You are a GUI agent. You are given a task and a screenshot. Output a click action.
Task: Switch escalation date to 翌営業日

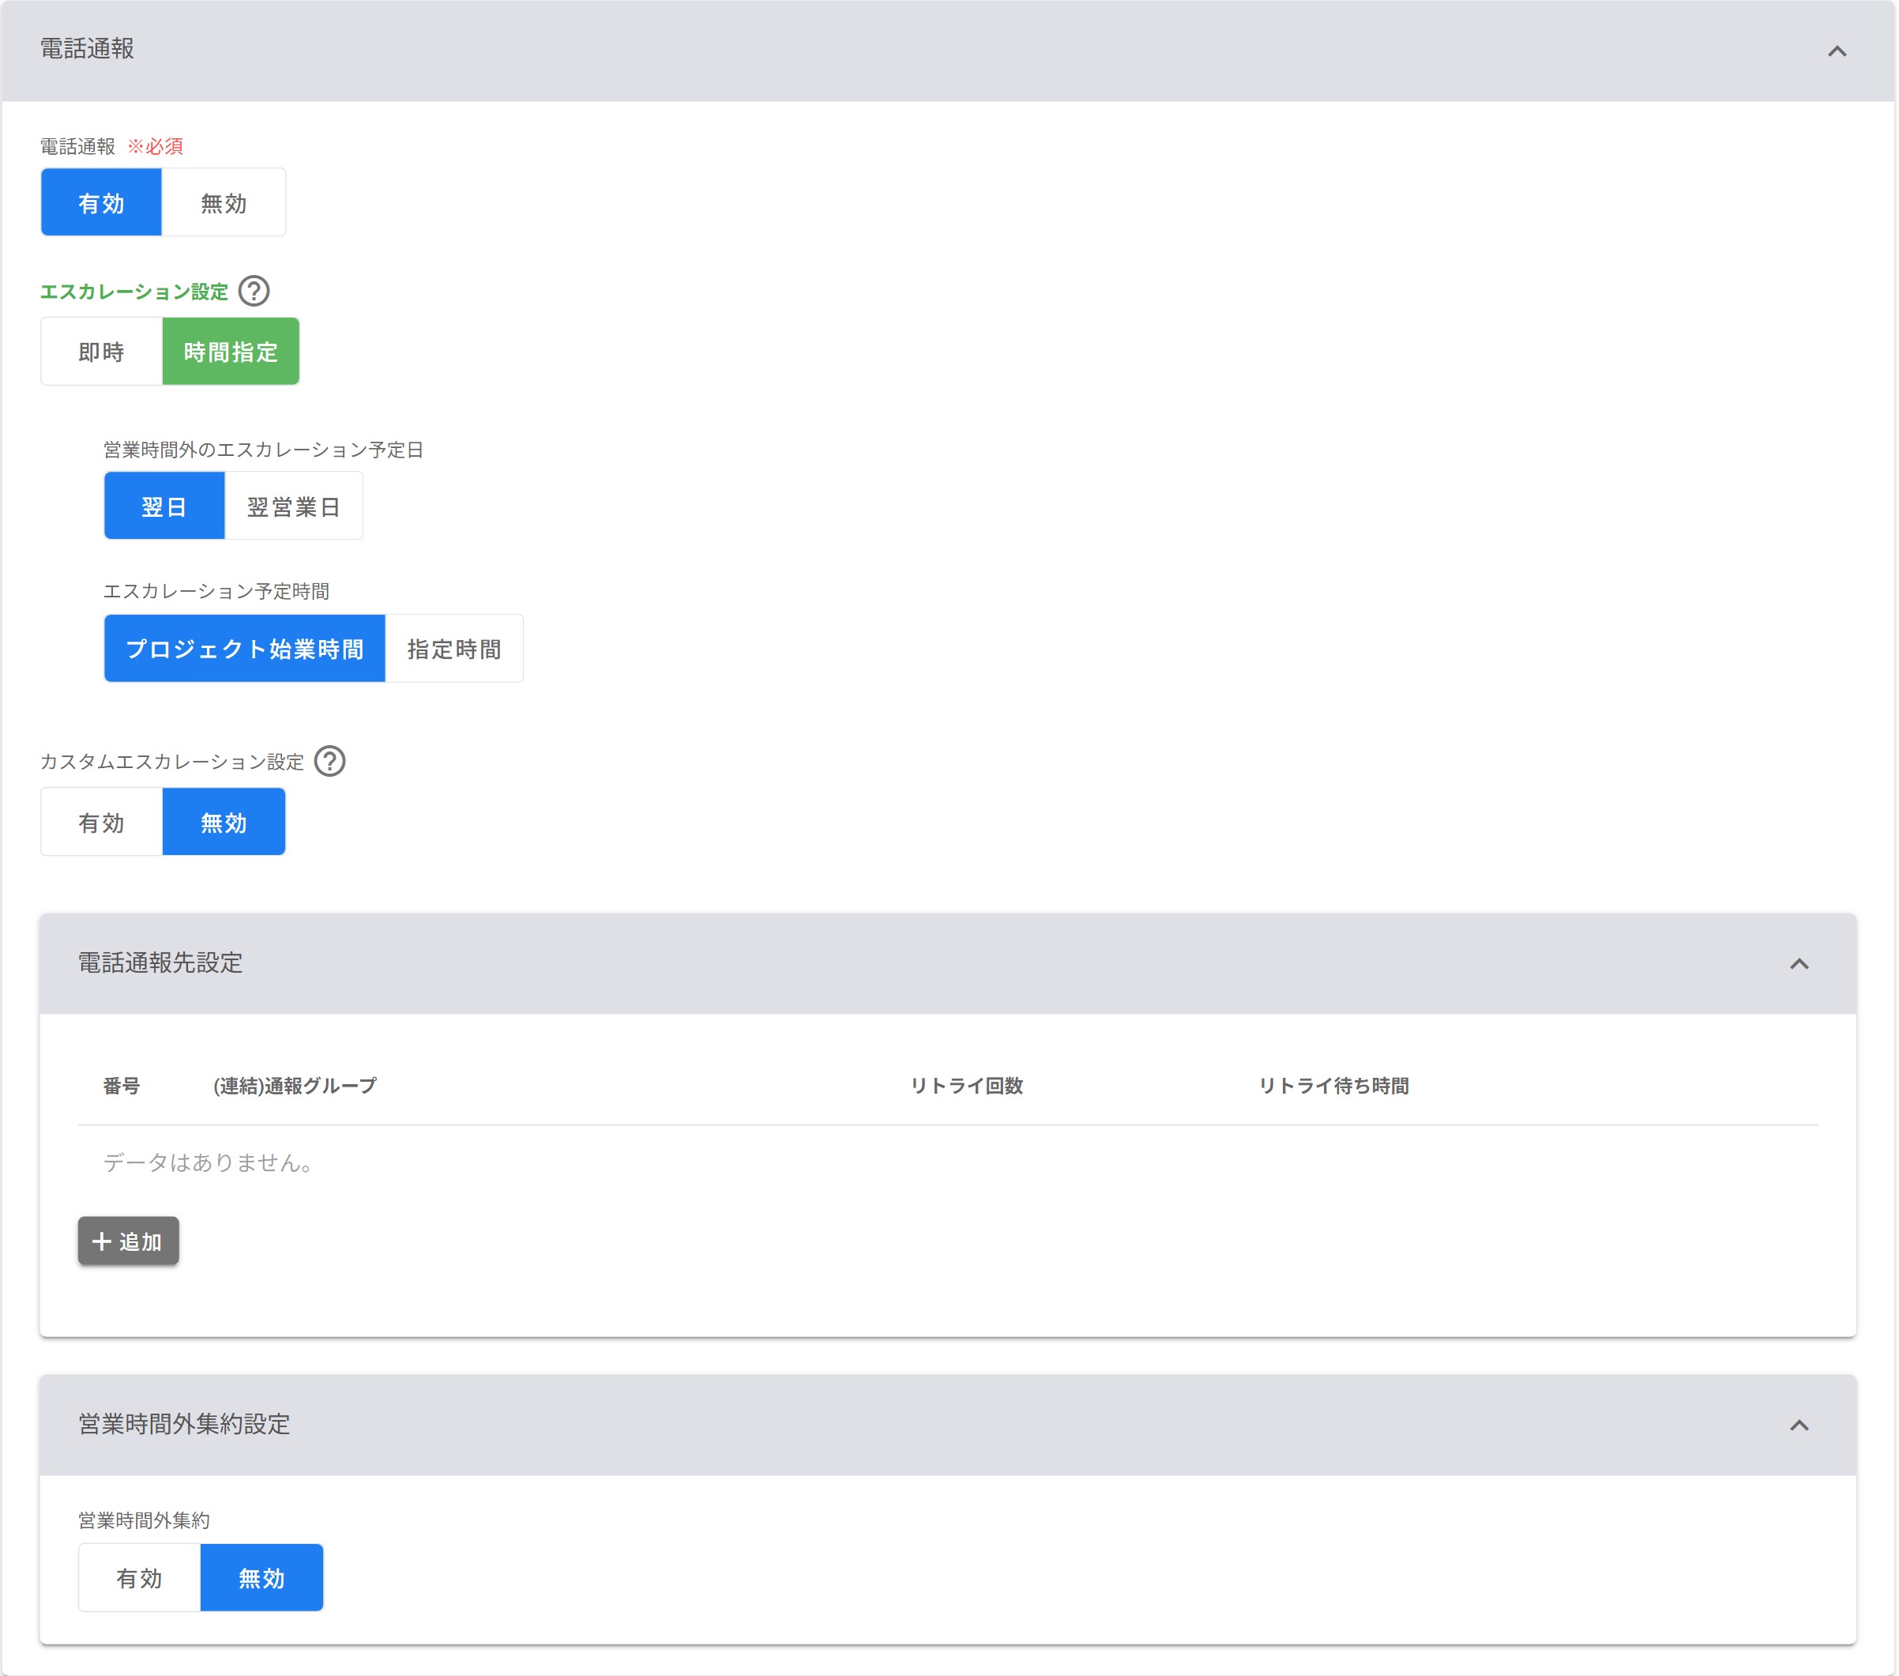point(292,506)
